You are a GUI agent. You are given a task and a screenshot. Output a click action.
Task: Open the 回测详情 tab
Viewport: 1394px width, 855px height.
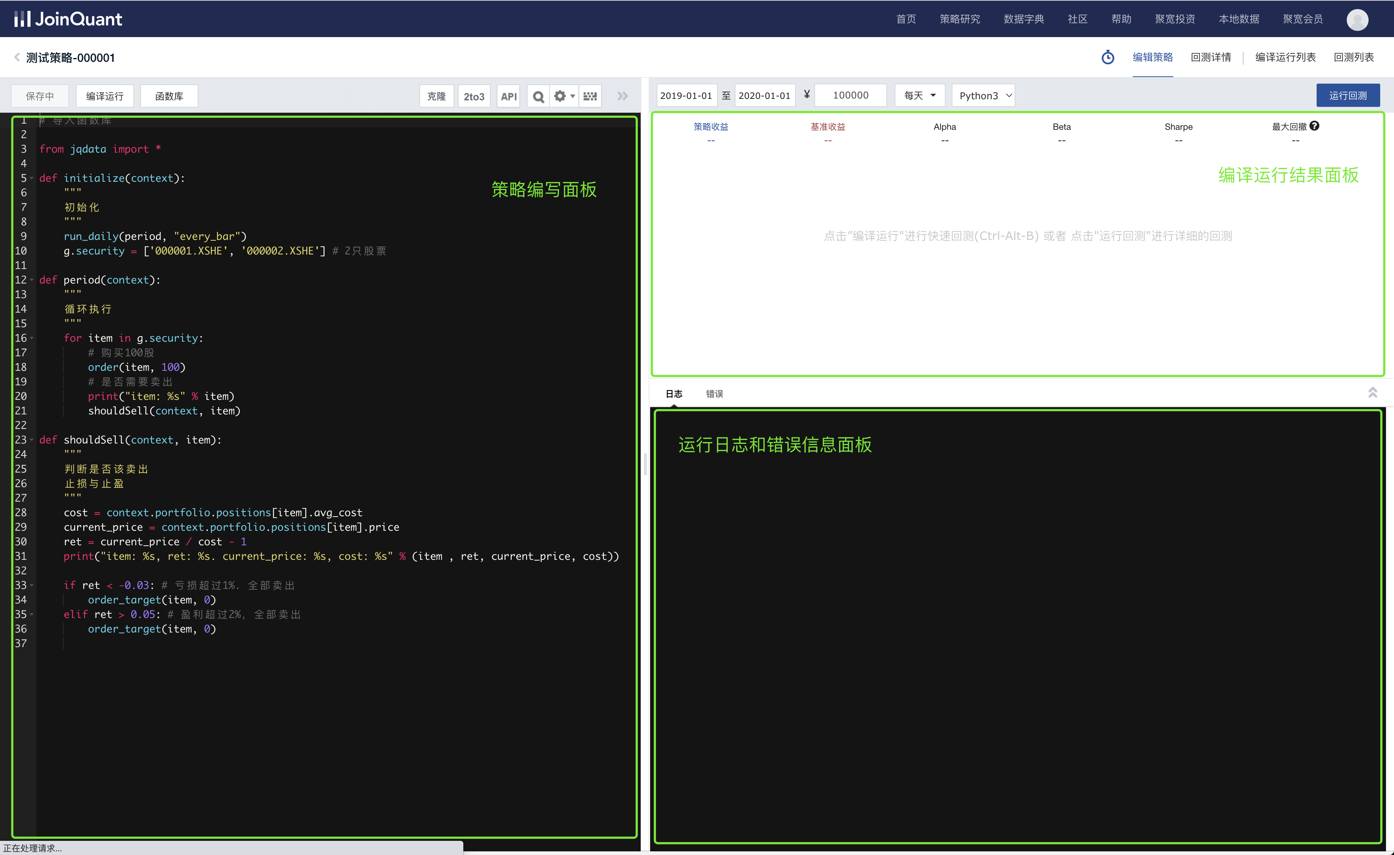coord(1211,57)
